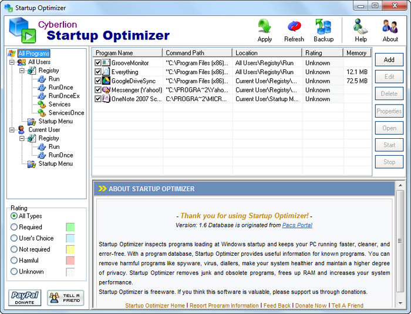Collapse Registry node under All Users

pyautogui.click(x=22, y=71)
